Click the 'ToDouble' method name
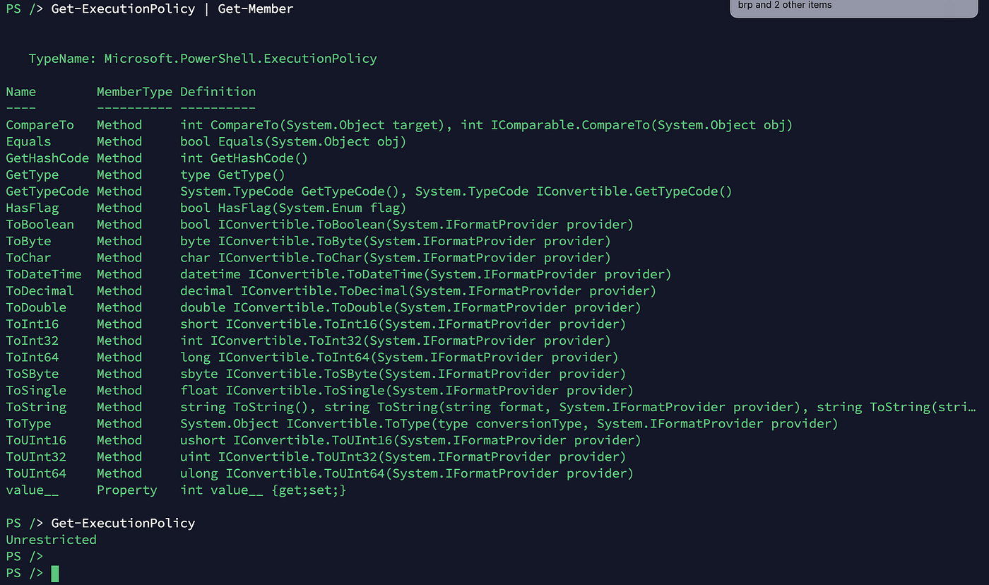 tap(36, 307)
